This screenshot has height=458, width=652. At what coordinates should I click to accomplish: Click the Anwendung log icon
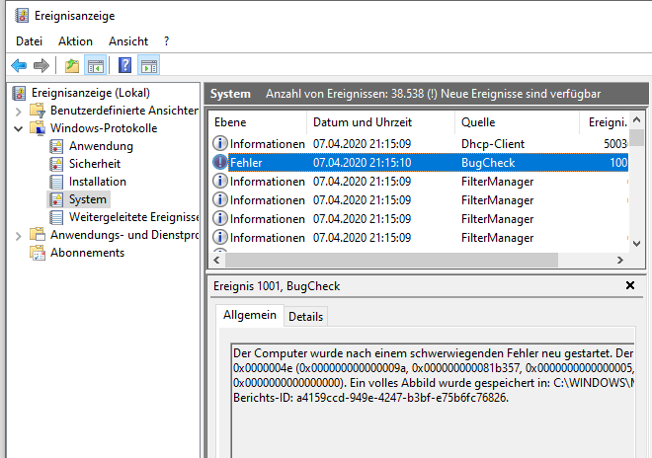pyautogui.click(x=56, y=146)
